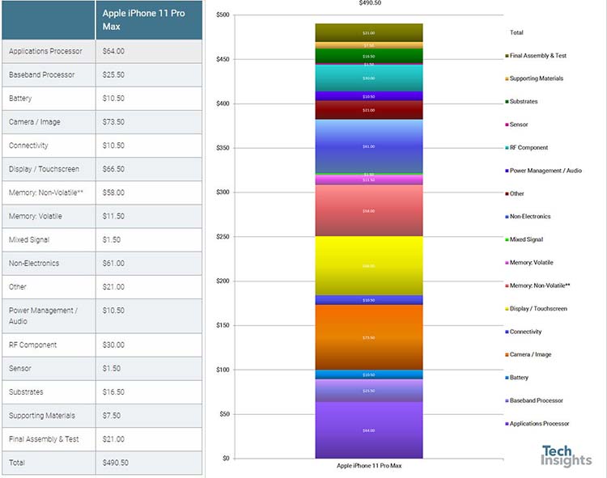The height and width of the screenshot is (478, 607).
Task: Click the Connectivity legend entry
Action: (x=524, y=332)
